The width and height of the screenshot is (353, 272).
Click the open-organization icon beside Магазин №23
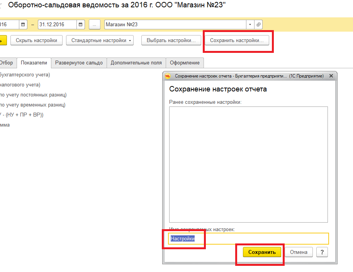[258, 25]
